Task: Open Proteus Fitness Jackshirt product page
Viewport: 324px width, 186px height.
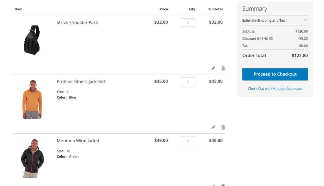Action: pos(81,82)
